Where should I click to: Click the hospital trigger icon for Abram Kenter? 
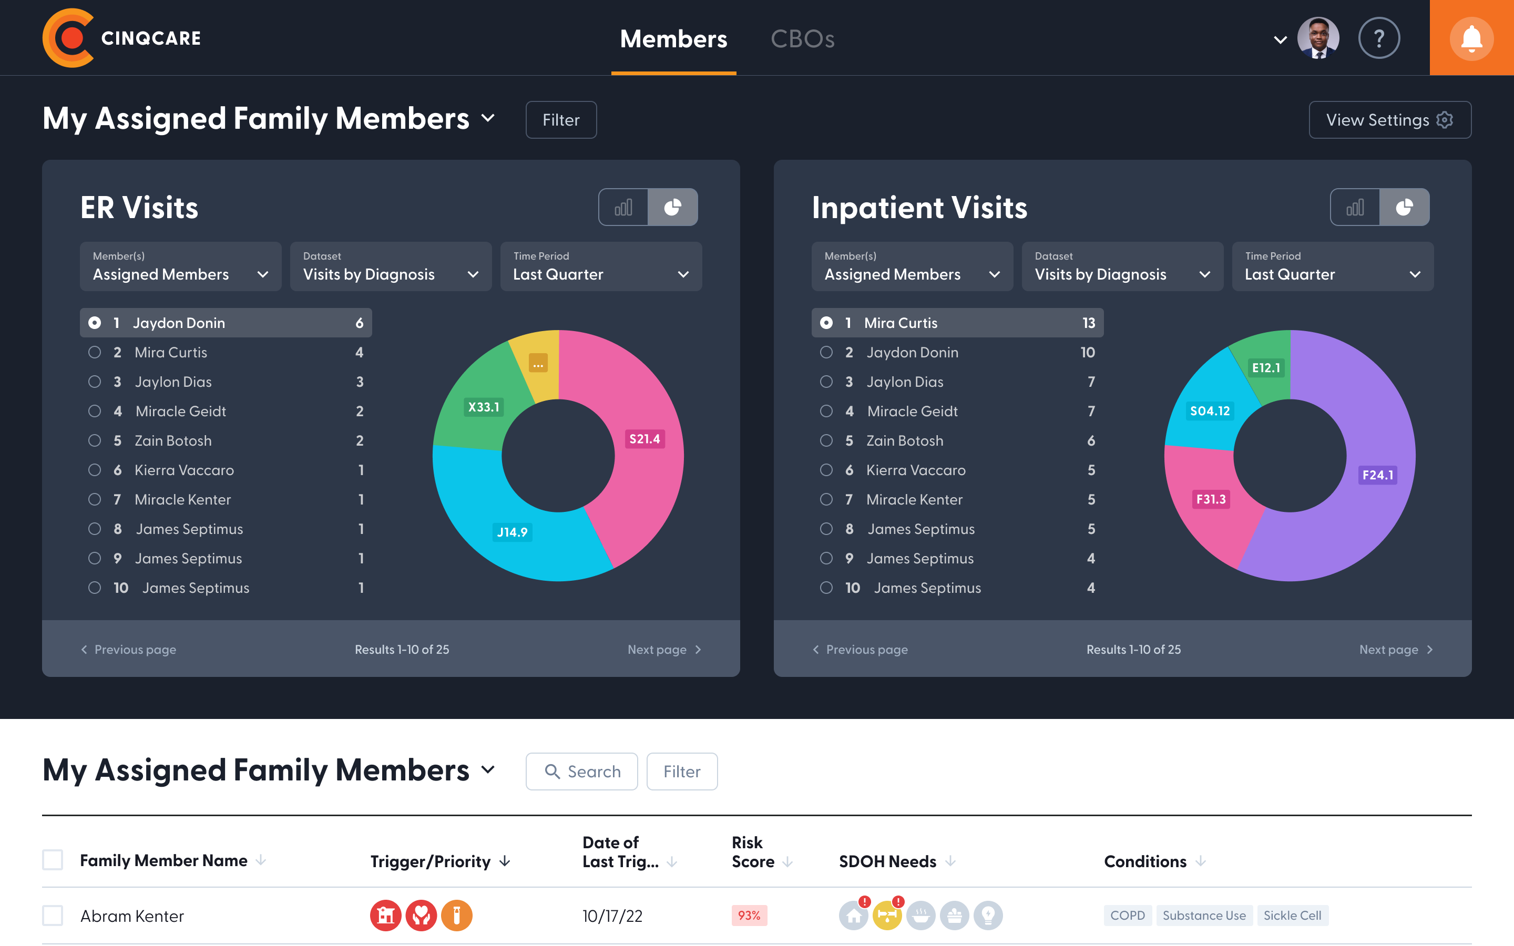coord(385,916)
